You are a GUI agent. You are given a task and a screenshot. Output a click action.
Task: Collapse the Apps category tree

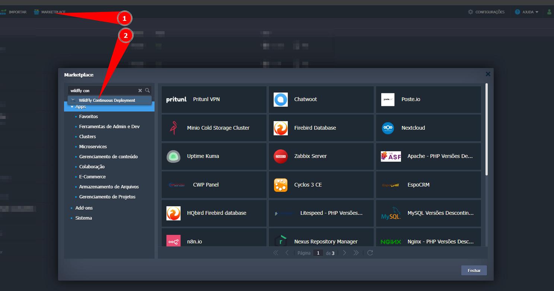(72, 107)
